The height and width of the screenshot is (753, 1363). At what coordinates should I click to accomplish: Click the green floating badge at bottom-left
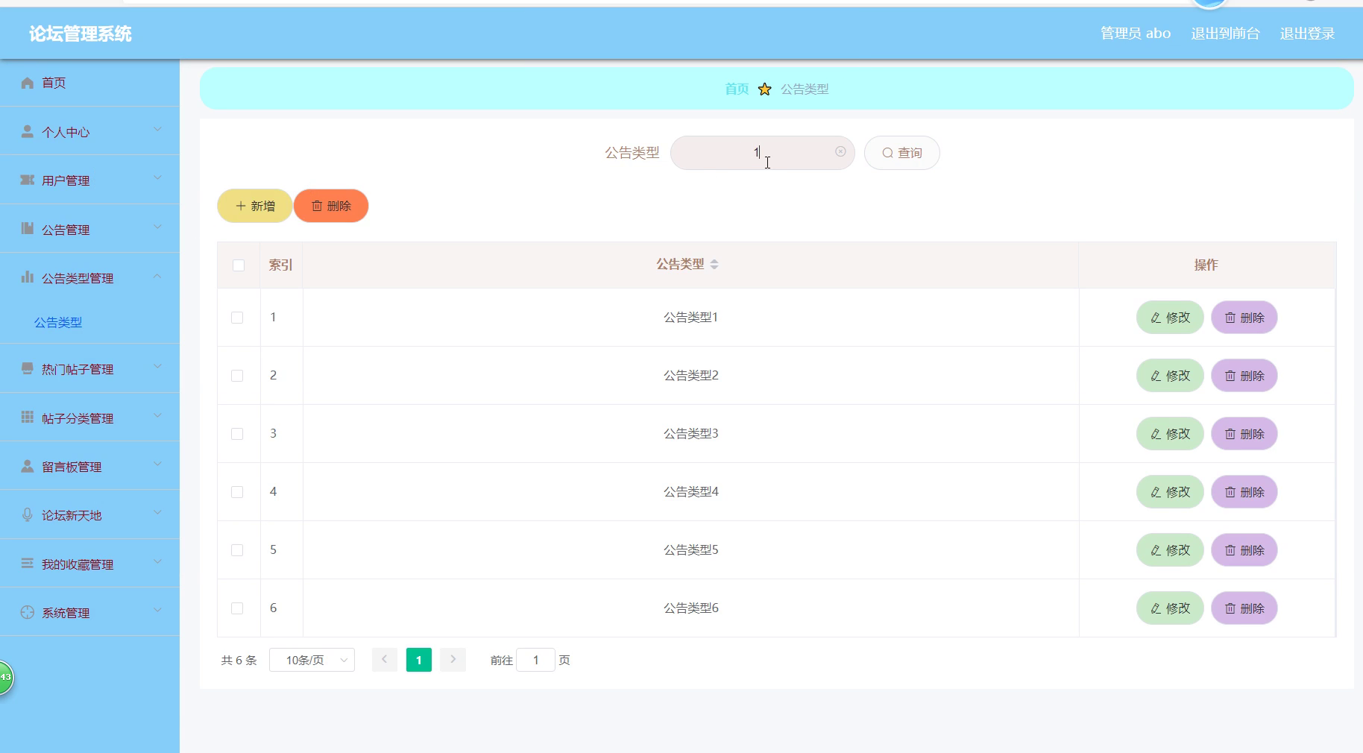5,678
